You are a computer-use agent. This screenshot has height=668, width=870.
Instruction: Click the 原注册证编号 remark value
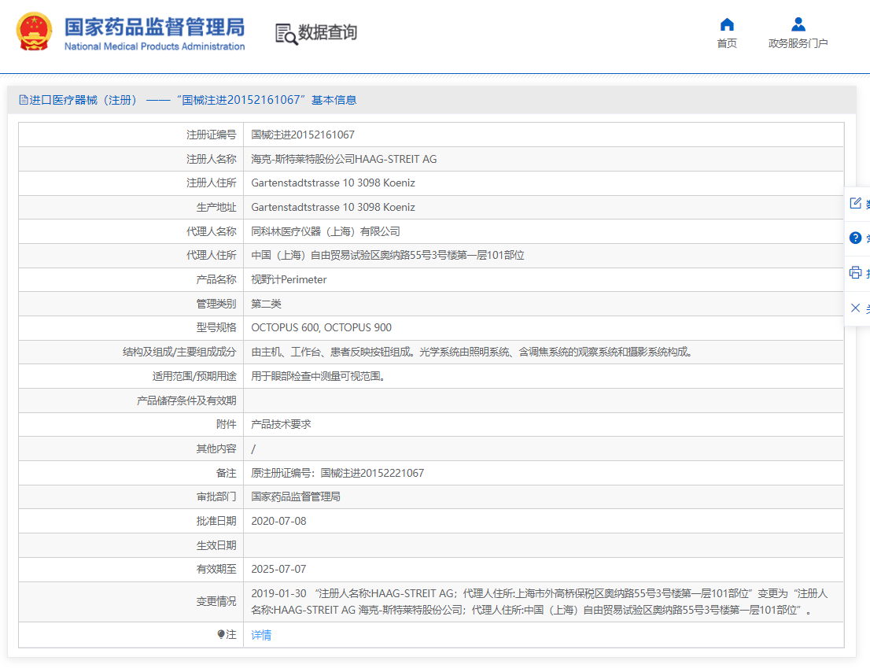(x=338, y=473)
